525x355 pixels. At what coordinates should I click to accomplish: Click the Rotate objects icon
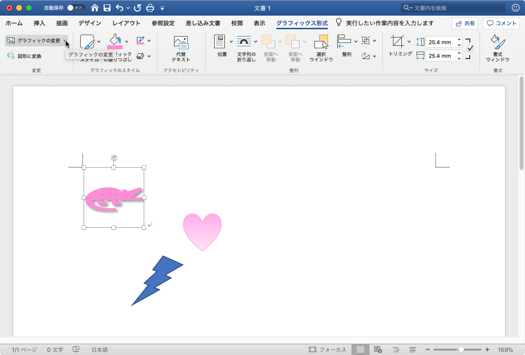click(x=366, y=56)
